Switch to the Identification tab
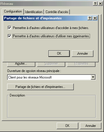 [34, 12]
